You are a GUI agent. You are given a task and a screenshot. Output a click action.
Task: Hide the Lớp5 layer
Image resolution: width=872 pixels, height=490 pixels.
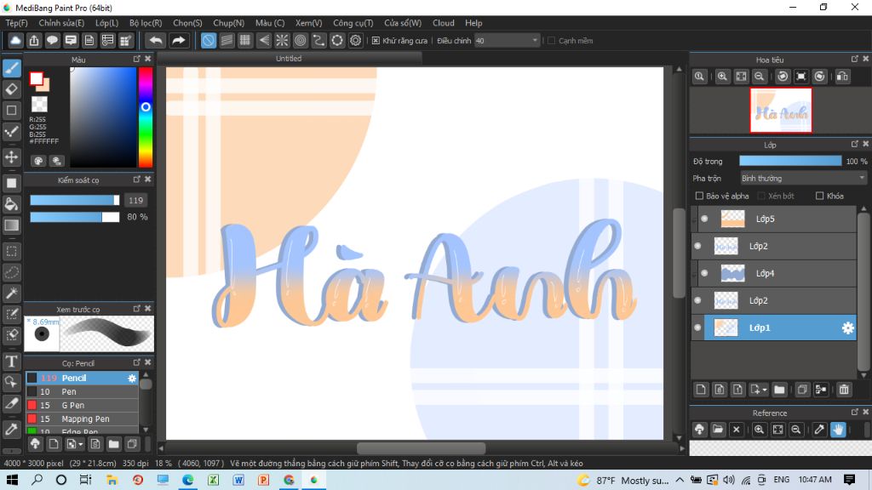(x=704, y=219)
